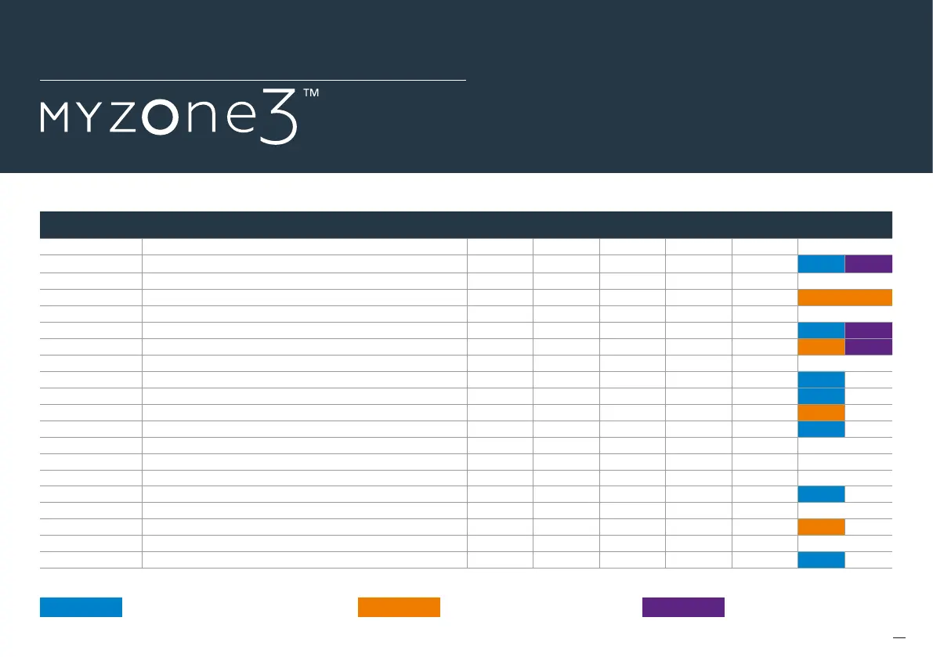Click the thin white line above the logo
This screenshot has width=933, height=657.
click(x=252, y=80)
